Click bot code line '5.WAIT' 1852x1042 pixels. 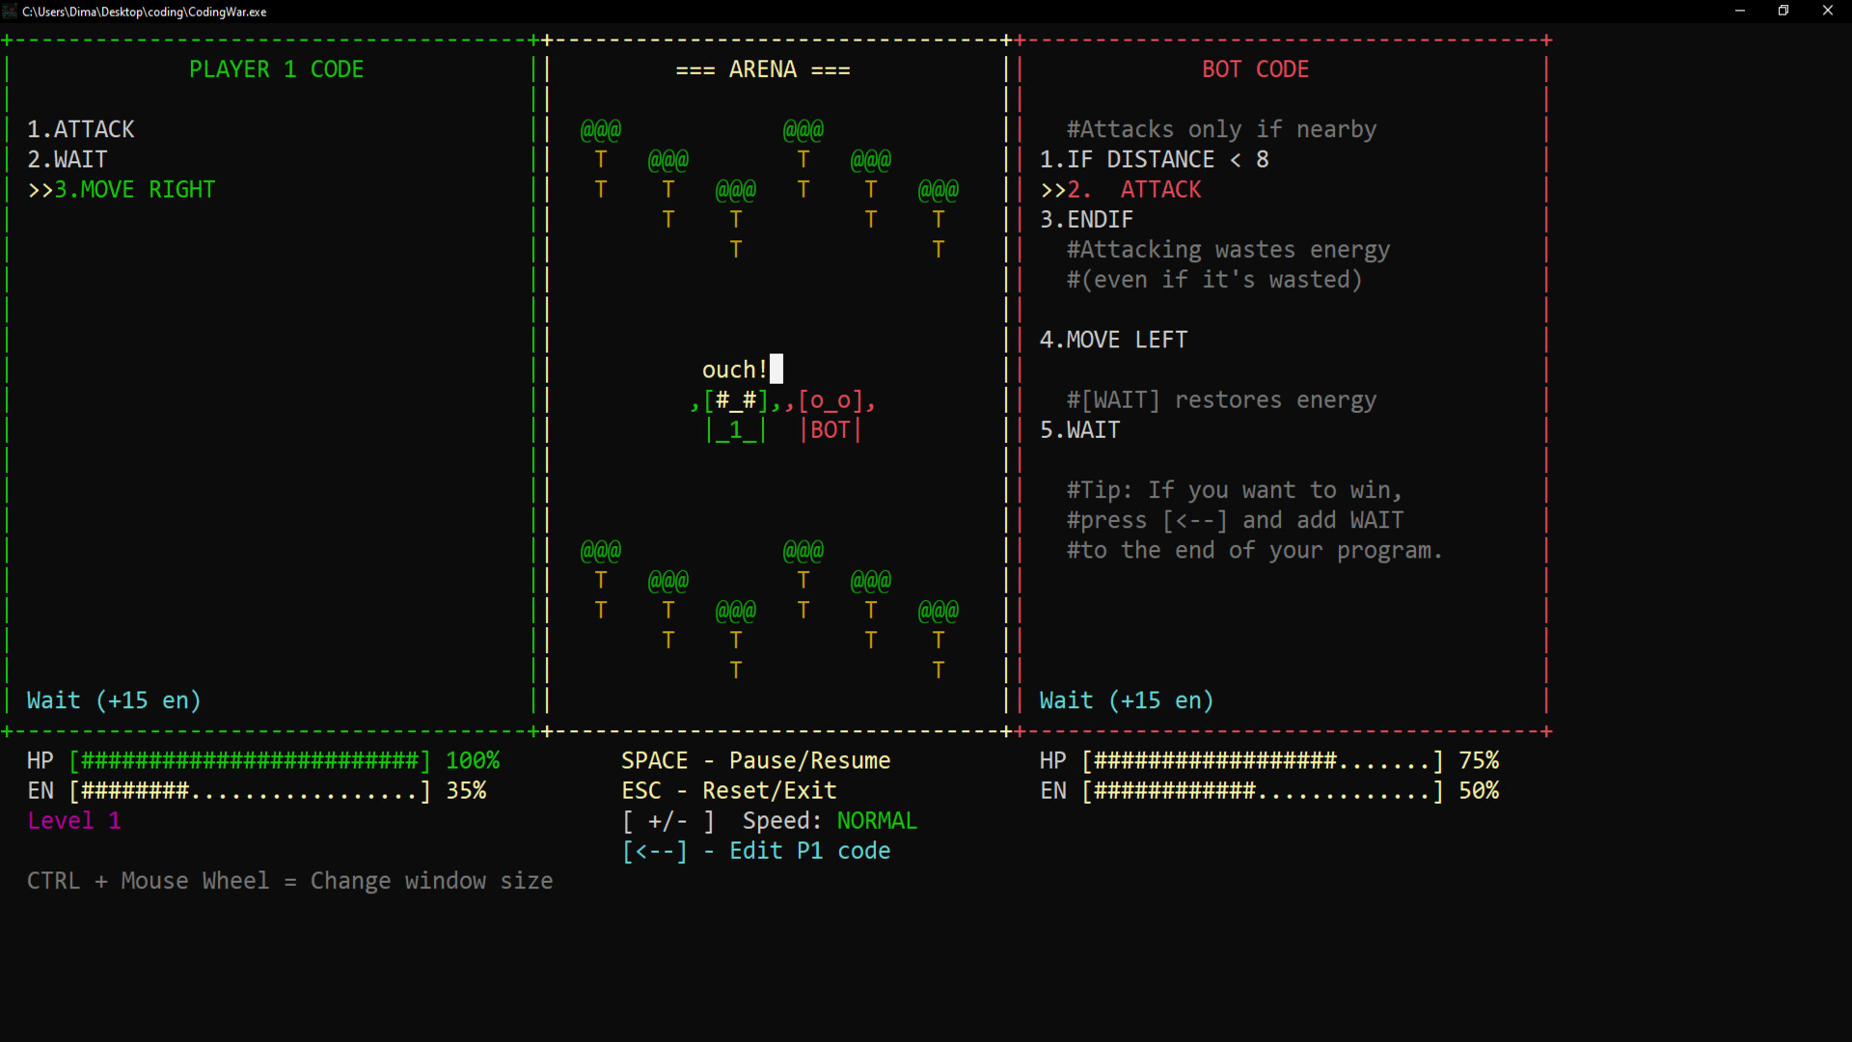(x=1079, y=429)
